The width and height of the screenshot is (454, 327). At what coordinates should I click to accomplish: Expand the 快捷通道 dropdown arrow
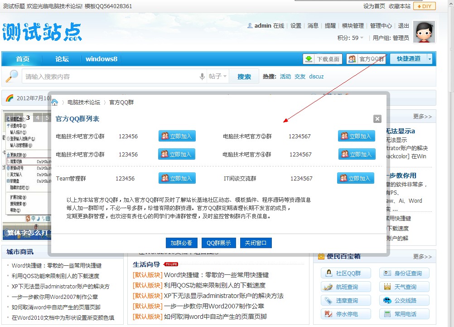click(430, 59)
